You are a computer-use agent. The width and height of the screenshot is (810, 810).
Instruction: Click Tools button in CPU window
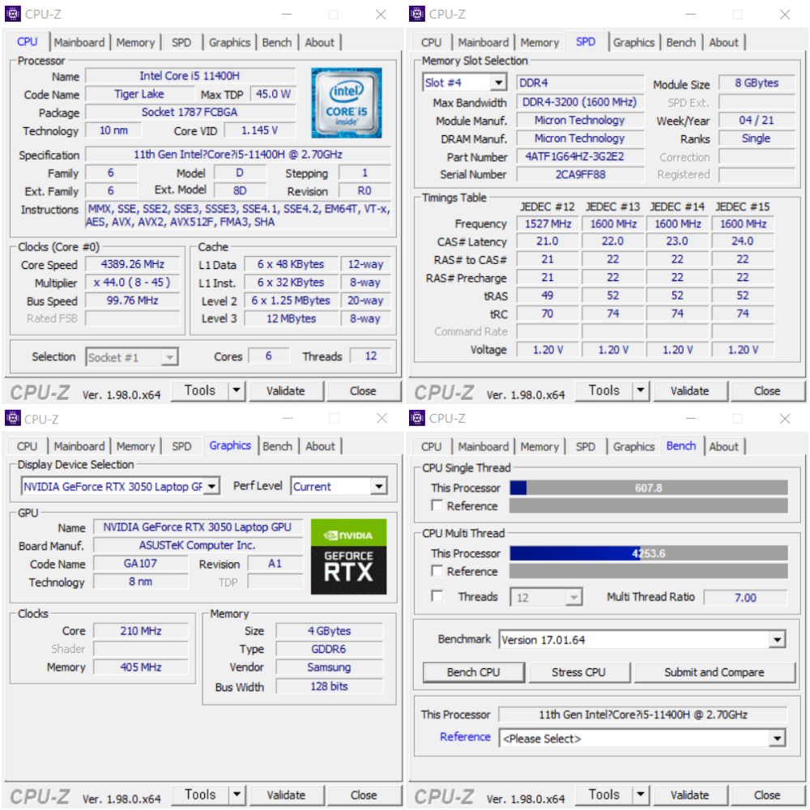[200, 390]
